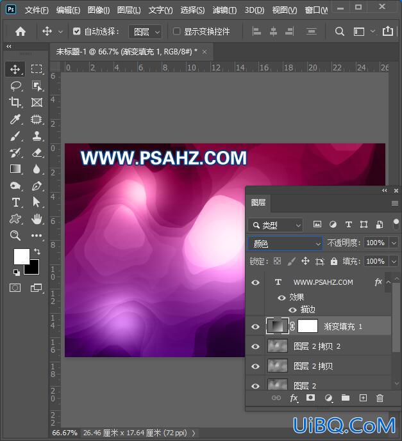402x441 pixels.
Task: Select the Zoom tool in toolbox
Action: (x=15, y=236)
